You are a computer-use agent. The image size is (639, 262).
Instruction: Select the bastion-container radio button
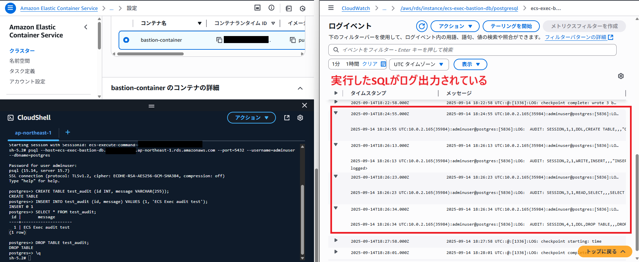[x=126, y=40]
